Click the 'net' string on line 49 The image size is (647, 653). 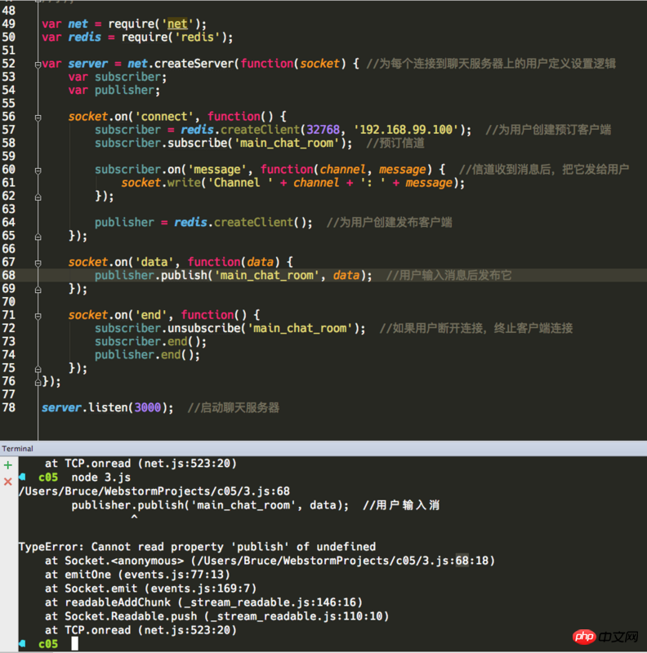click(177, 24)
